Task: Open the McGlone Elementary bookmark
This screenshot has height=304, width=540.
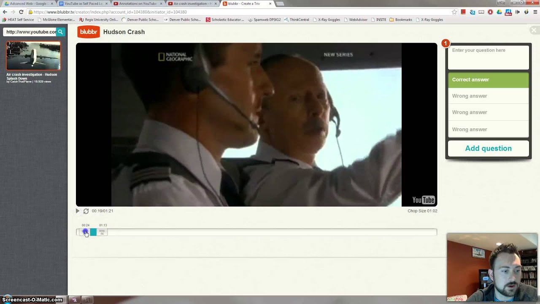Action: point(56,19)
